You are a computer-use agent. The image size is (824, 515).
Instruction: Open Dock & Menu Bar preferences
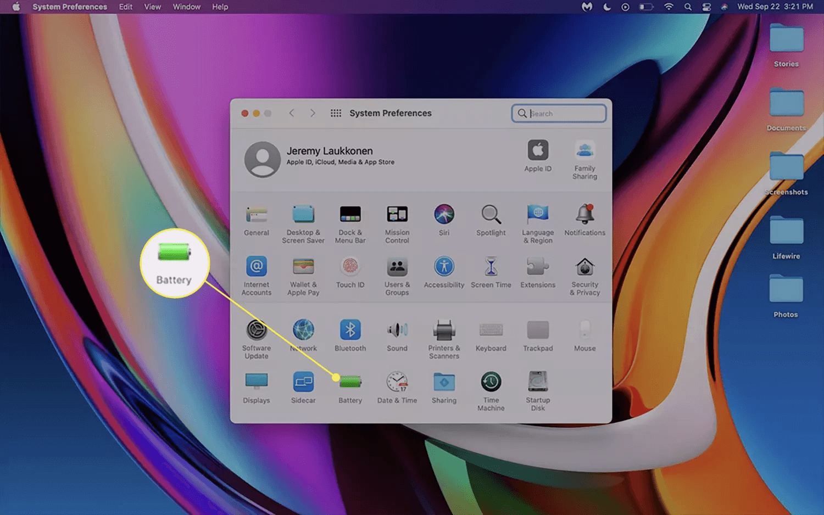tap(350, 224)
